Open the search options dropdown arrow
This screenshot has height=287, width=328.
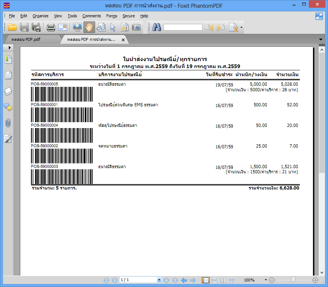(x=241, y=27)
